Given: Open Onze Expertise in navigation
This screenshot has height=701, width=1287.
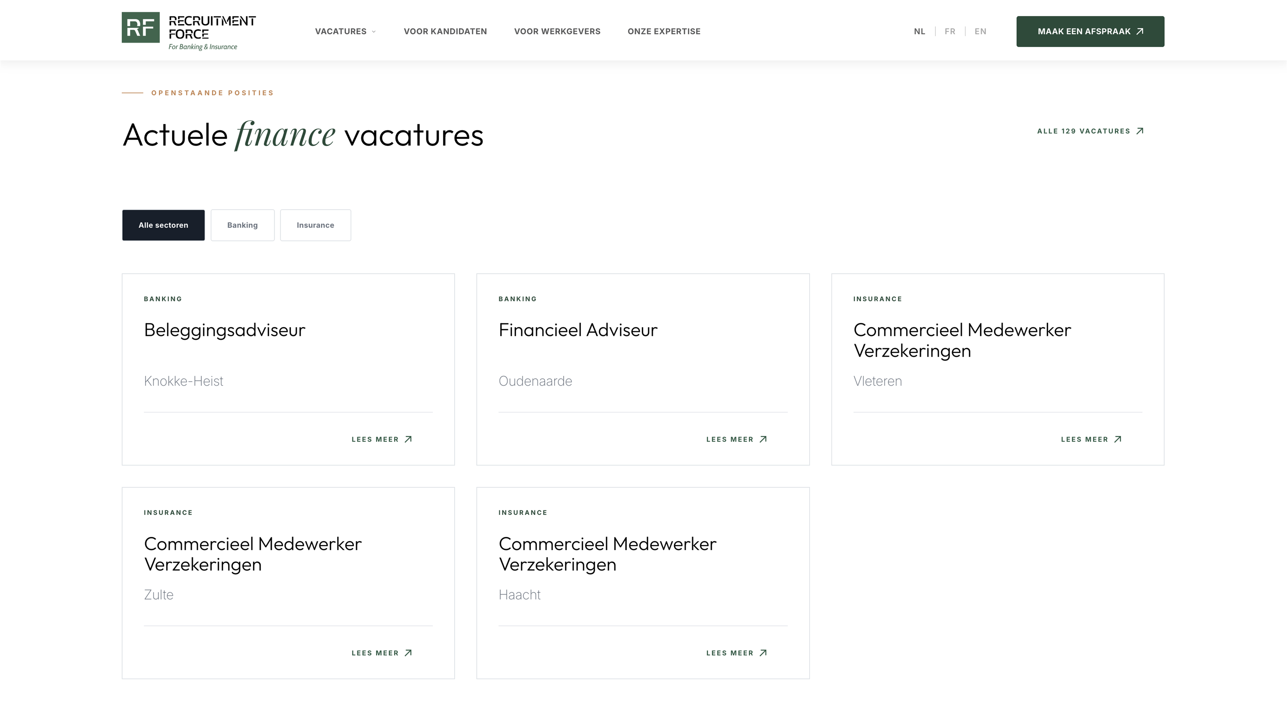Looking at the screenshot, I should point(664,31).
